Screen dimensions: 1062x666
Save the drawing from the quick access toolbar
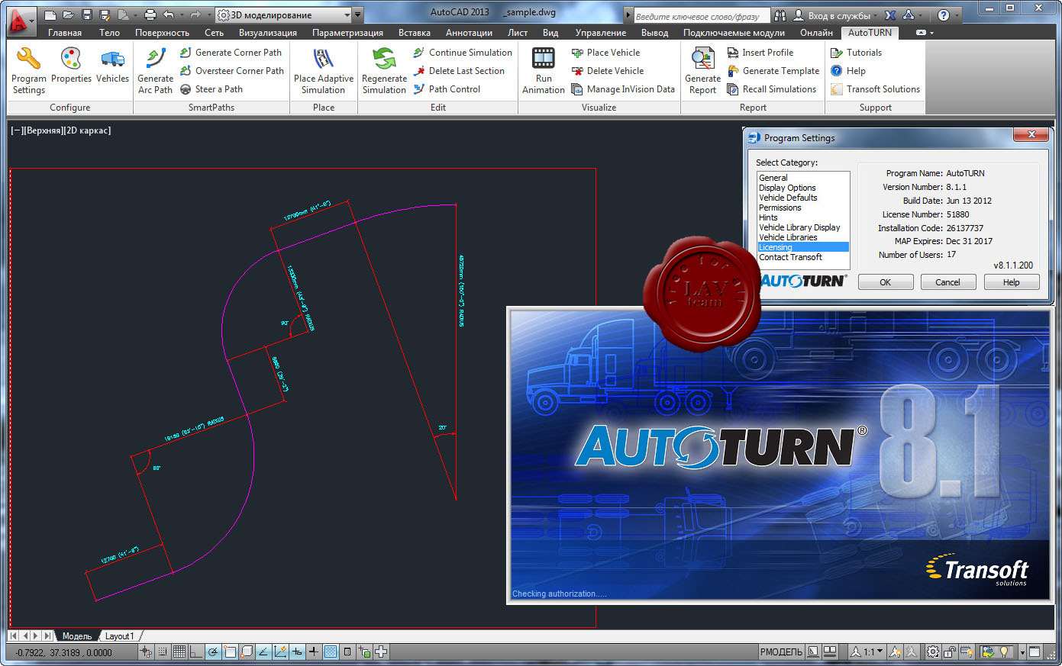click(87, 15)
